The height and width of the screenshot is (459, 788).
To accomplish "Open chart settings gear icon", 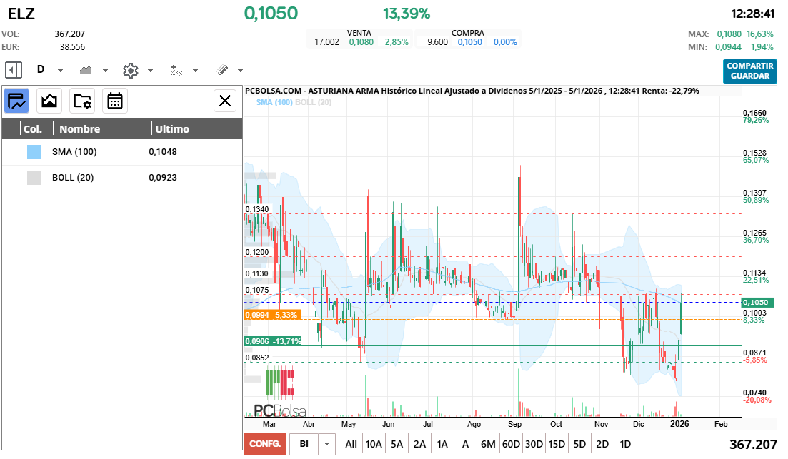I will pos(130,70).
